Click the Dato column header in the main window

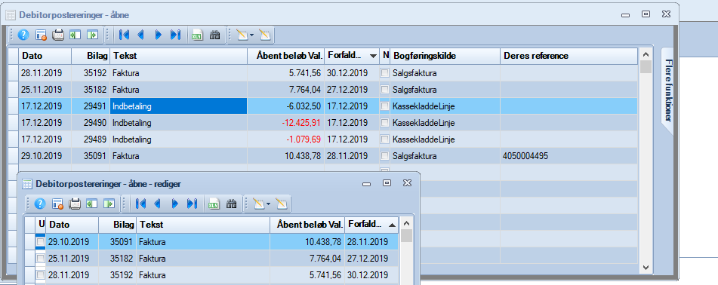pos(45,56)
